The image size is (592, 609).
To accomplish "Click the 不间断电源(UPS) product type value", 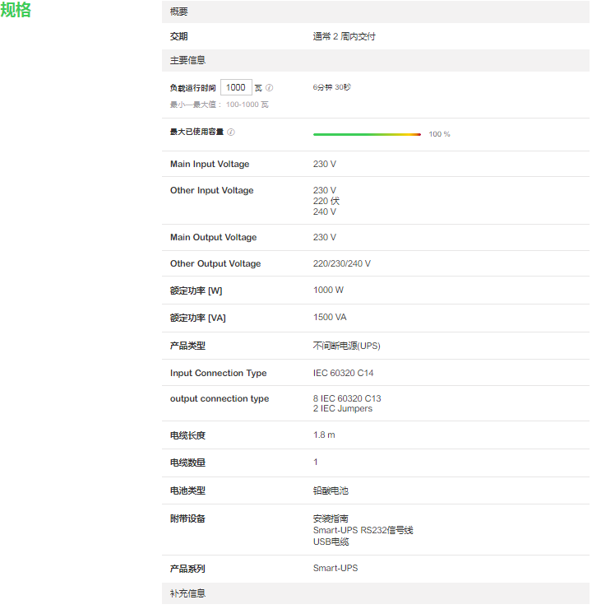I will 346,346.
